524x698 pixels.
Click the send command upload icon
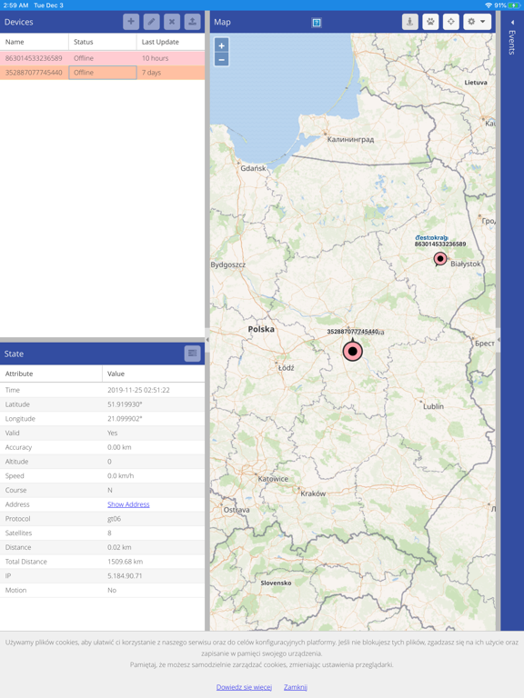click(192, 22)
